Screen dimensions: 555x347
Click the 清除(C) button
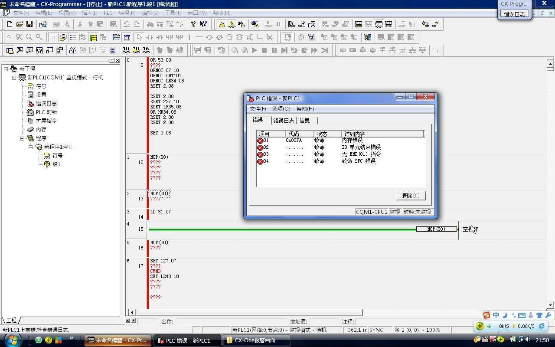coord(410,196)
